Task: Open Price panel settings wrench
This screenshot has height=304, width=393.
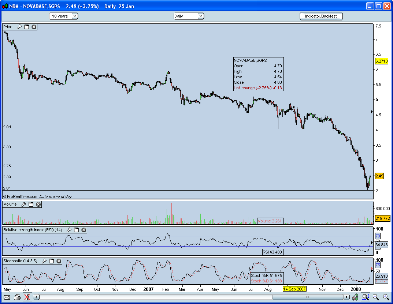Action: pos(19,27)
